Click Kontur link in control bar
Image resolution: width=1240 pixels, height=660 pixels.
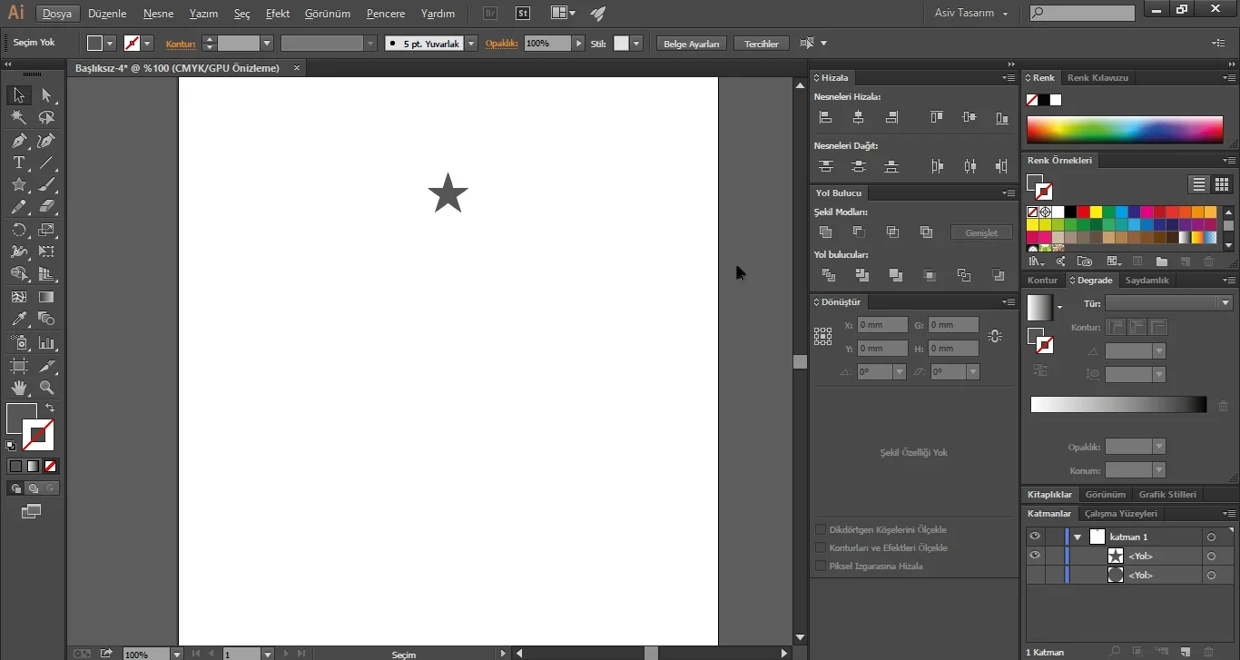coord(181,44)
